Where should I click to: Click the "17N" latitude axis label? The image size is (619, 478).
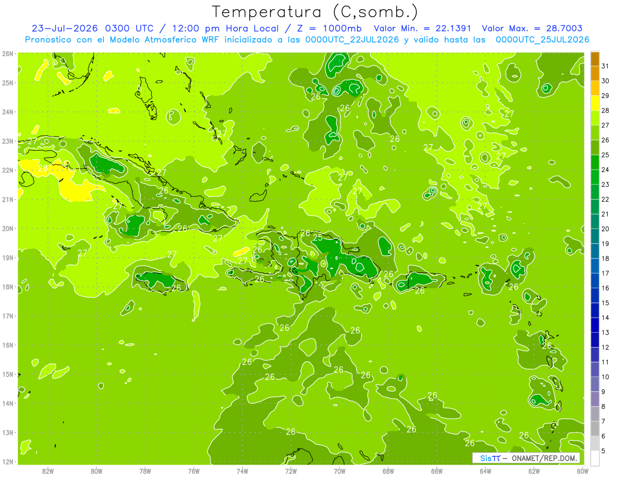(x=7, y=316)
